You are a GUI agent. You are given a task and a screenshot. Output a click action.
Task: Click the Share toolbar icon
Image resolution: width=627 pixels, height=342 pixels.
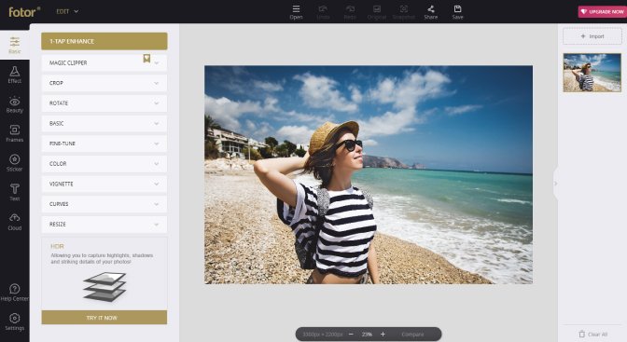[431, 12]
